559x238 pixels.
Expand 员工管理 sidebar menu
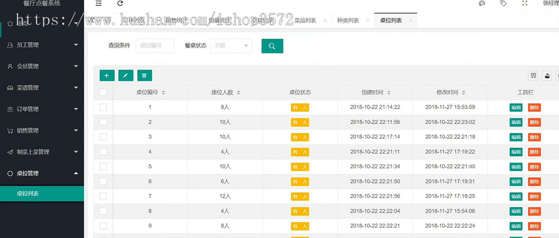pos(42,45)
